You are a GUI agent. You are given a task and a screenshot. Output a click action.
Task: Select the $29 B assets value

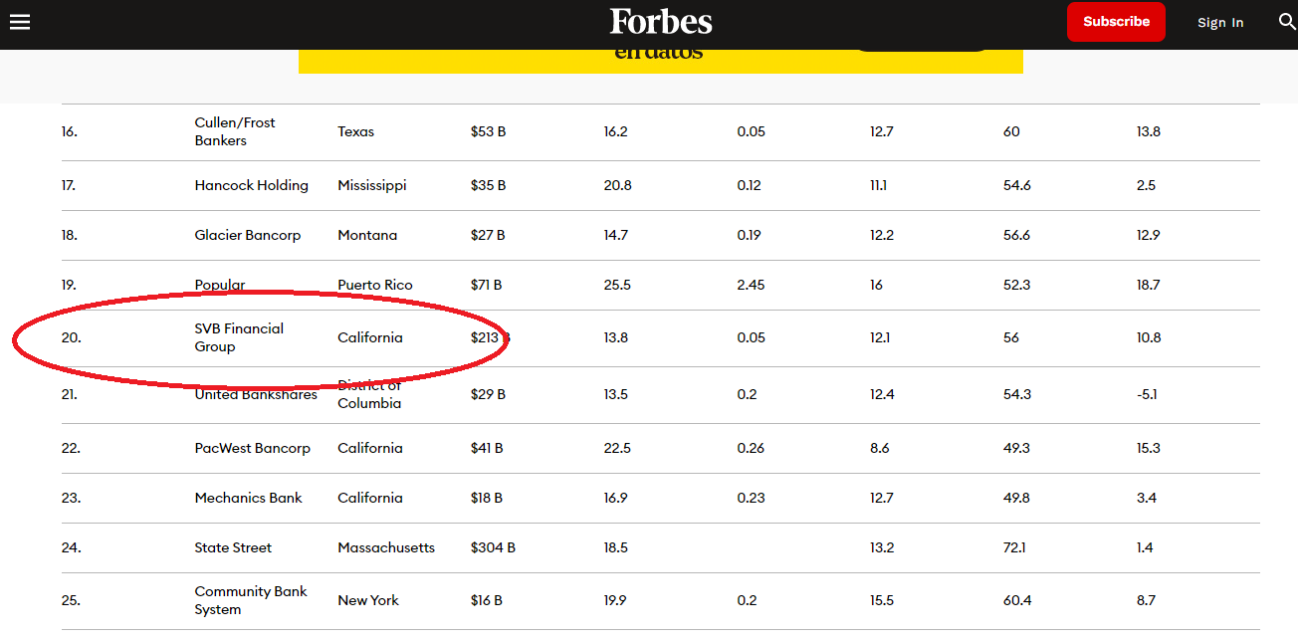click(489, 394)
